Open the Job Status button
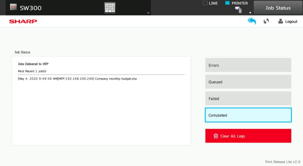The image size is (303, 166). click(x=278, y=8)
